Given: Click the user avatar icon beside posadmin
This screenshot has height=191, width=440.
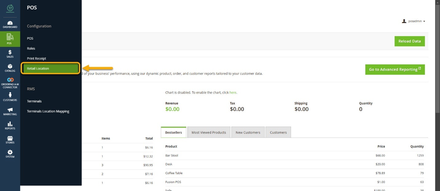Looking at the screenshot, I should (404, 21).
